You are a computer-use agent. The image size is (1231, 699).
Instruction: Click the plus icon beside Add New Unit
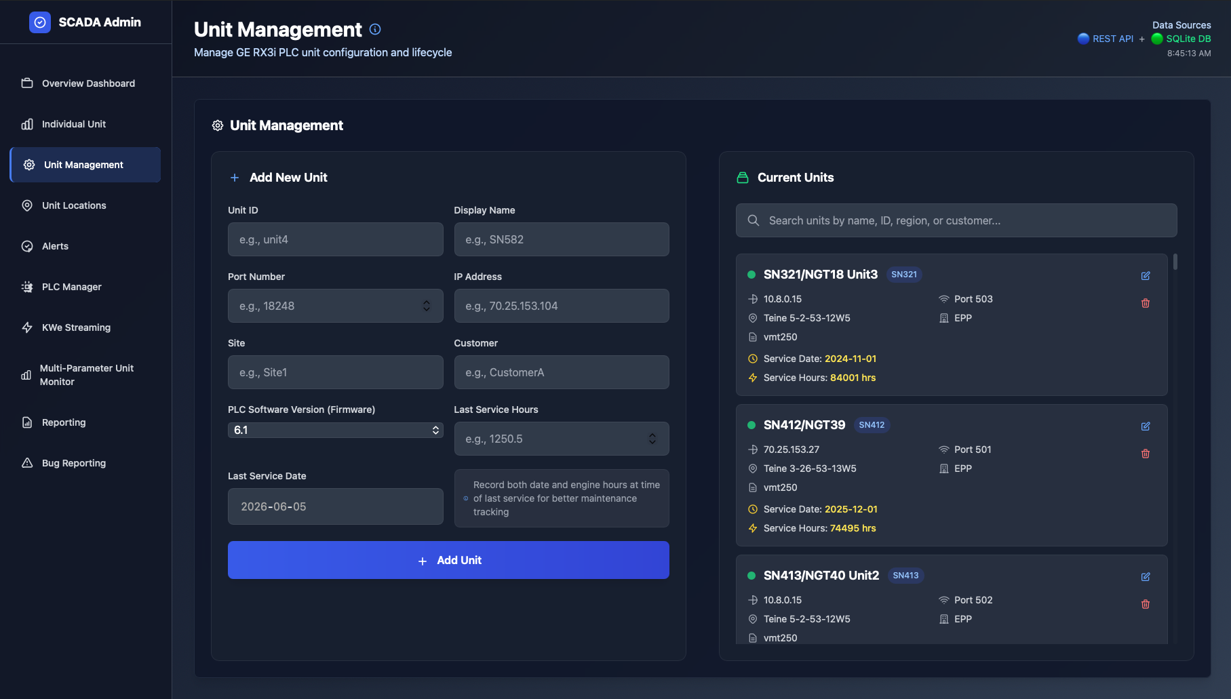coord(235,178)
